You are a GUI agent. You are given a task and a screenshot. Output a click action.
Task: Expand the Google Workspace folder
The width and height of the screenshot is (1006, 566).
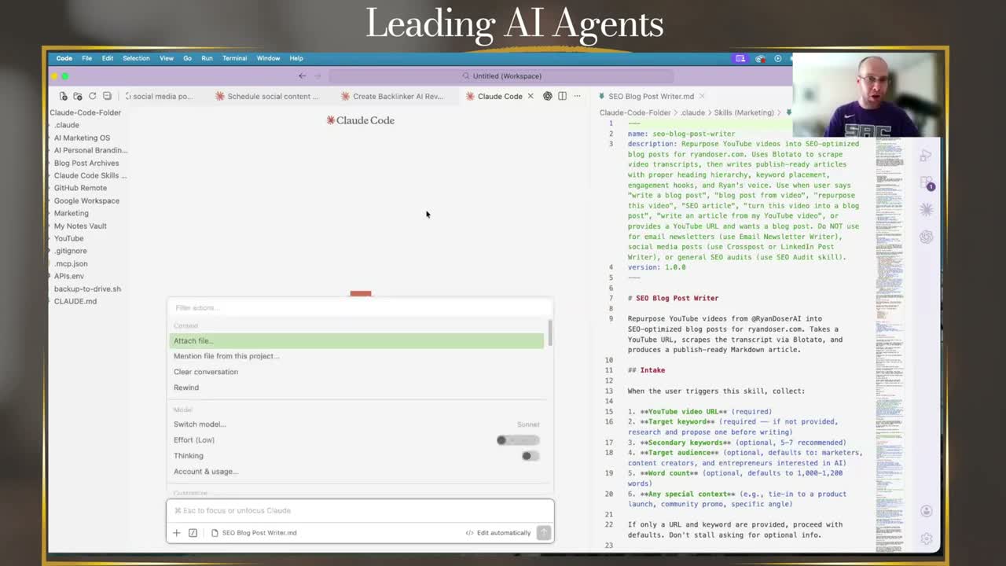click(86, 200)
